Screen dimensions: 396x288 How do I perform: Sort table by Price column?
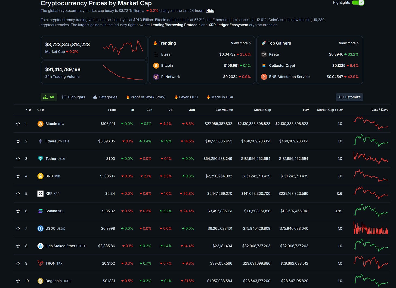point(112,110)
